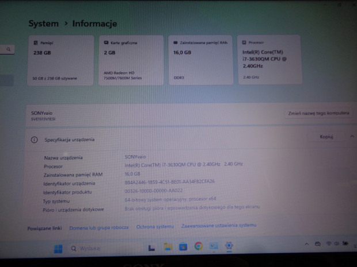Select the Typ systemu row label
Image resolution: width=357 pixels, height=267 pixels.
[x=56, y=201]
